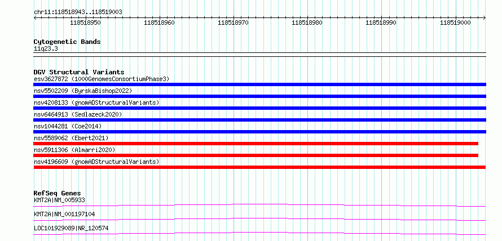Click the RefSeq Genes track title
502x241 pixels.
point(58,193)
